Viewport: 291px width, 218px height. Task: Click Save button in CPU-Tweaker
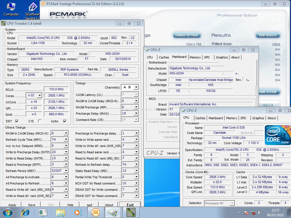click(32, 205)
